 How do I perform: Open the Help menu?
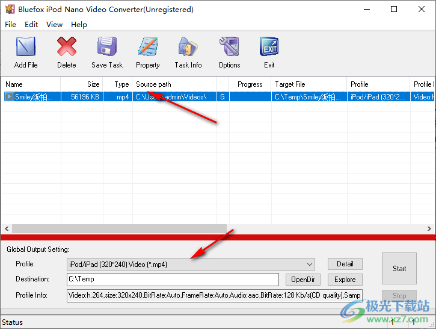click(79, 25)
